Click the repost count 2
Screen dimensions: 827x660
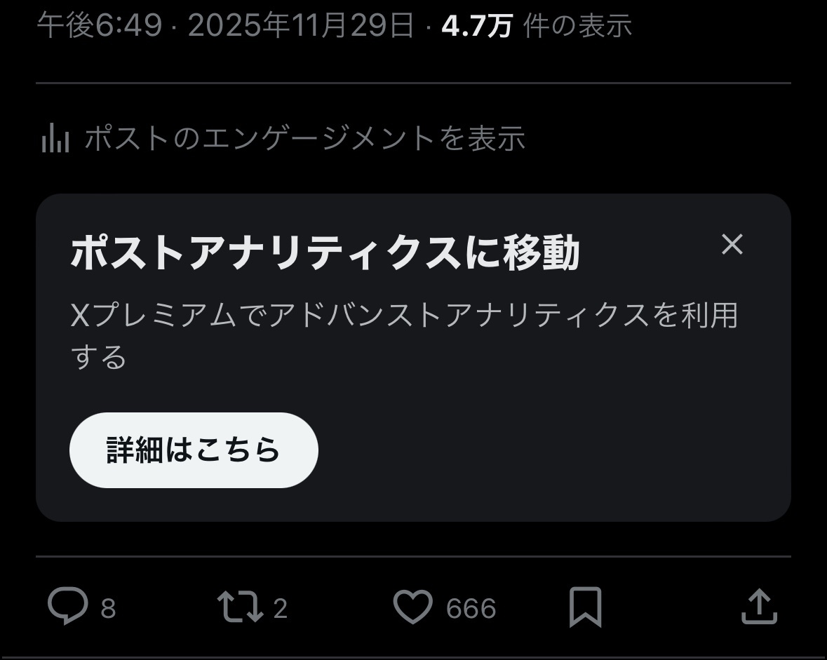pos(280,608)
